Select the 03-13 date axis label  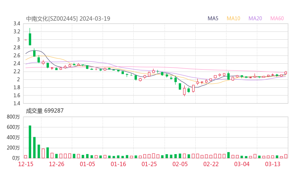pos(273,164)
